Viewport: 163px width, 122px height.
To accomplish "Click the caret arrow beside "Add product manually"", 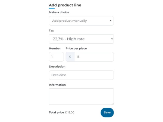I will [111, 21].
